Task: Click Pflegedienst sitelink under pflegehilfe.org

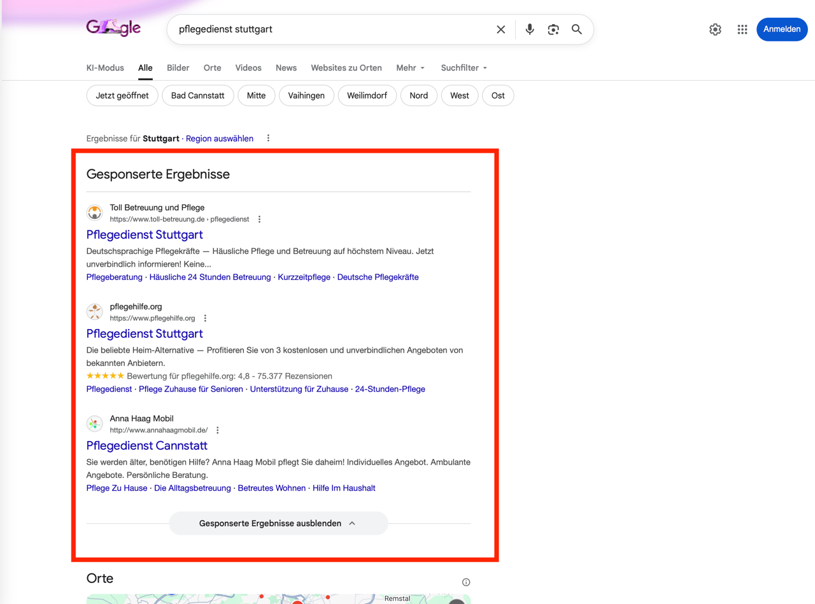Action: coord(110,389)
